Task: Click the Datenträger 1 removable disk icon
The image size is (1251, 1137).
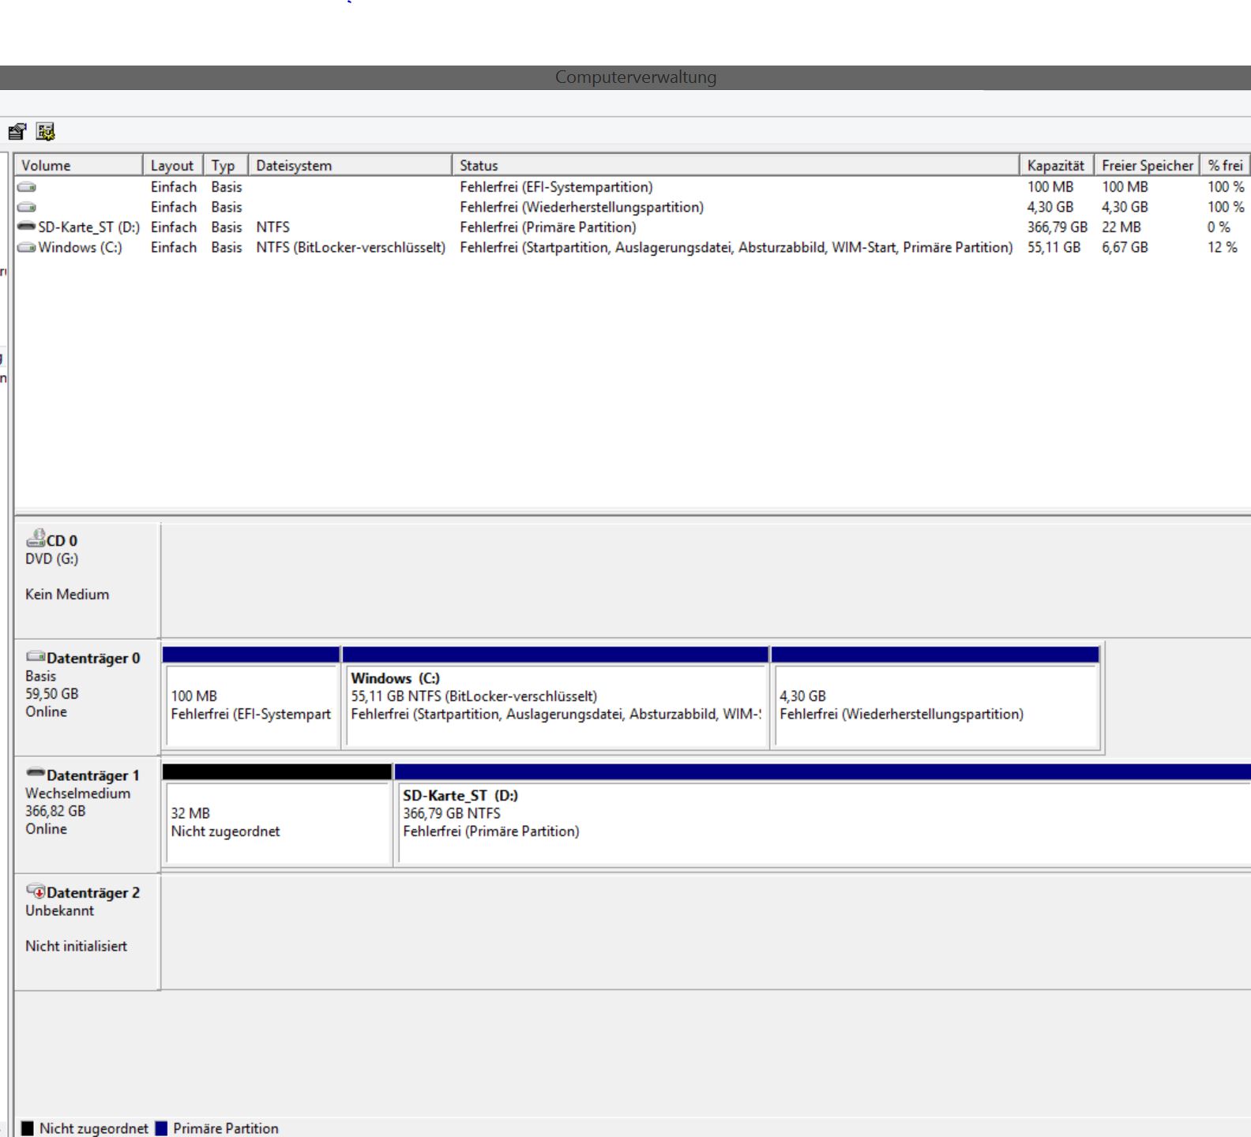Action: click(36, 773)
